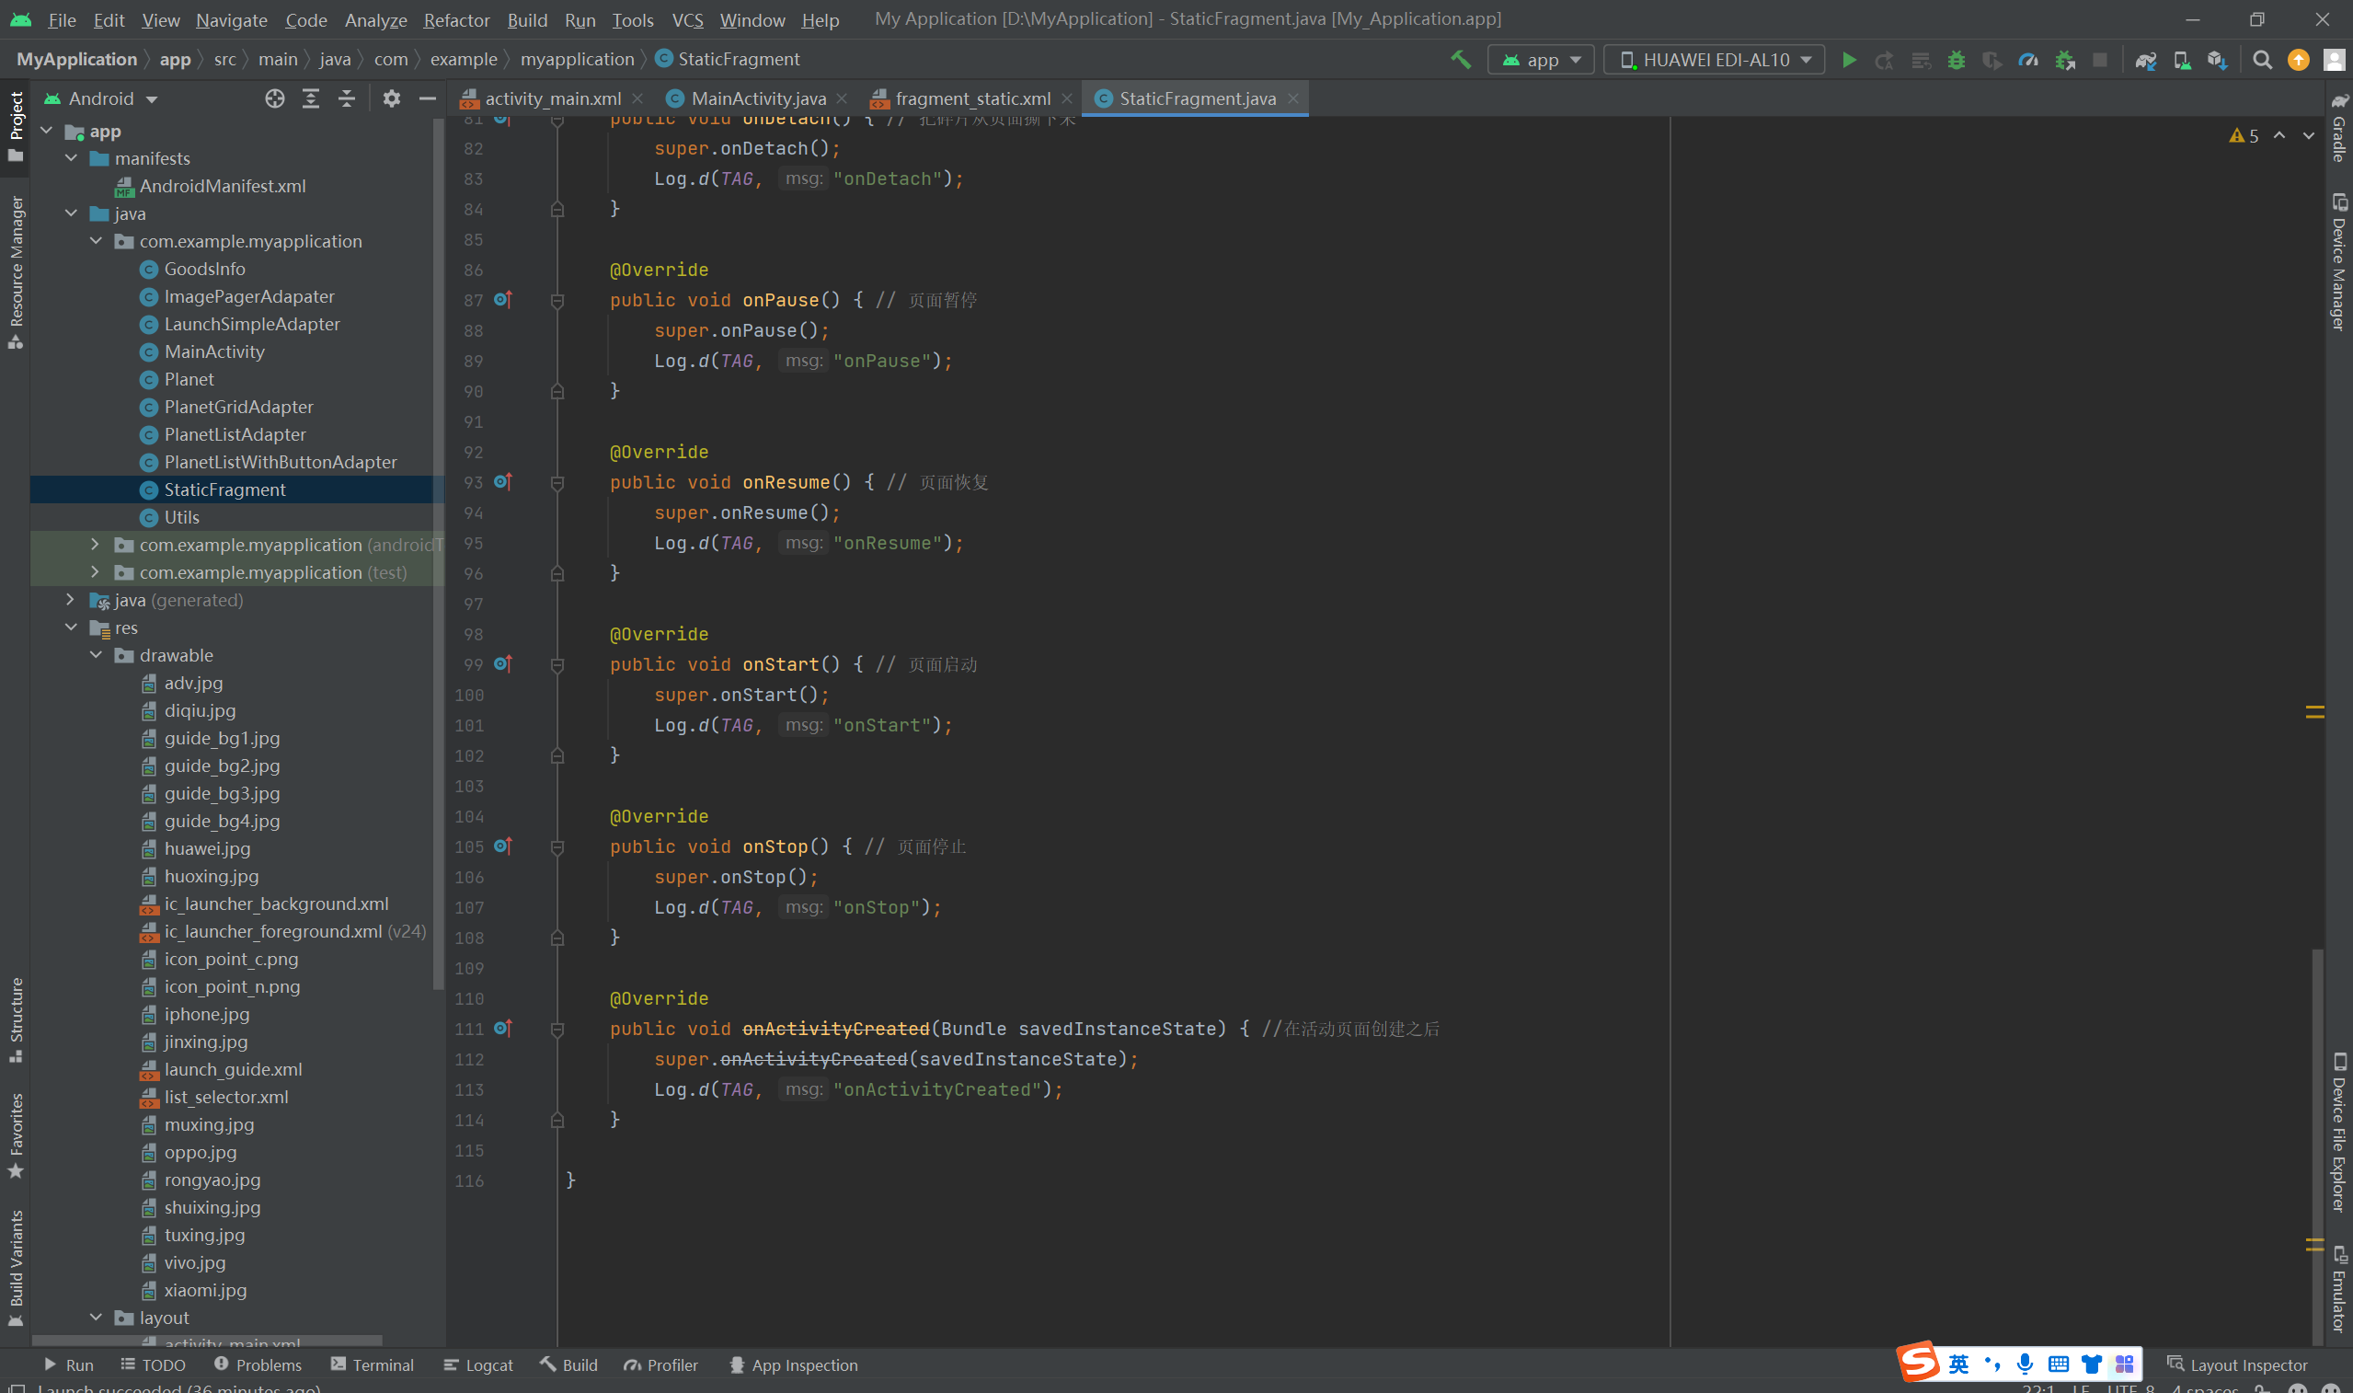Open the SDK Manager icon
Screen dimensions: 2353x1393
coord(2217,59)
